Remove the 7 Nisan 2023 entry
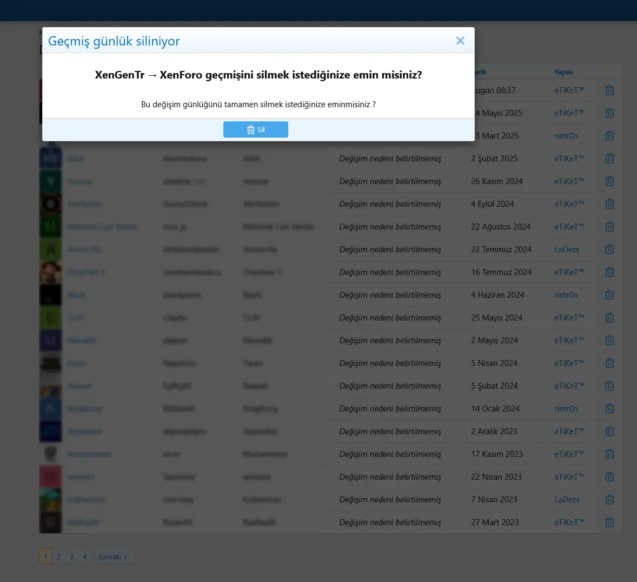The width and height of the screenshot is (637, 582). (609, 500)
